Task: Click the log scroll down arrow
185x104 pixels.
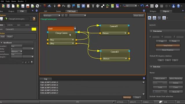Action: click(x=143, y=94)
